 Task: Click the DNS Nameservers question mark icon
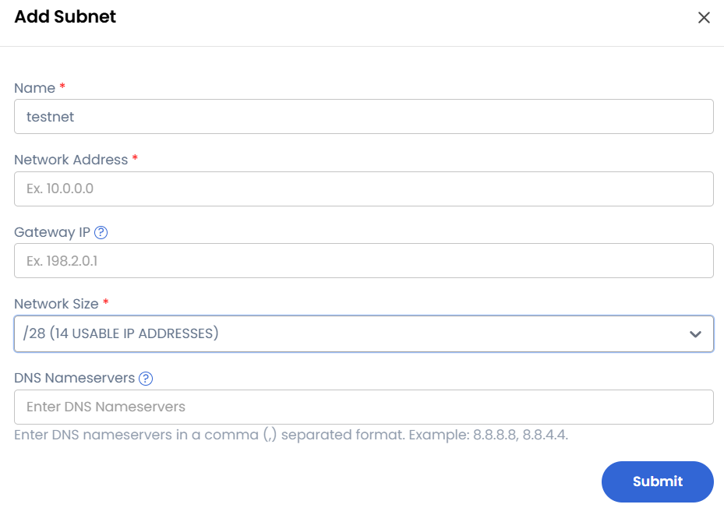(x=147, y=379)
